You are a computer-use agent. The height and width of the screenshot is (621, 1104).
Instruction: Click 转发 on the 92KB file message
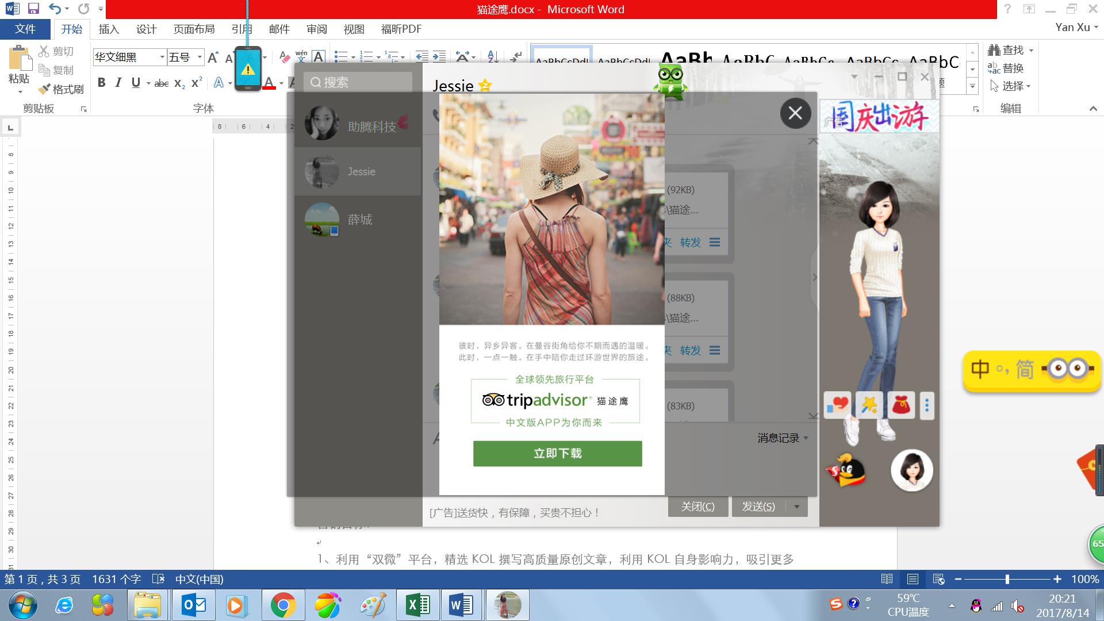(690, 242)
